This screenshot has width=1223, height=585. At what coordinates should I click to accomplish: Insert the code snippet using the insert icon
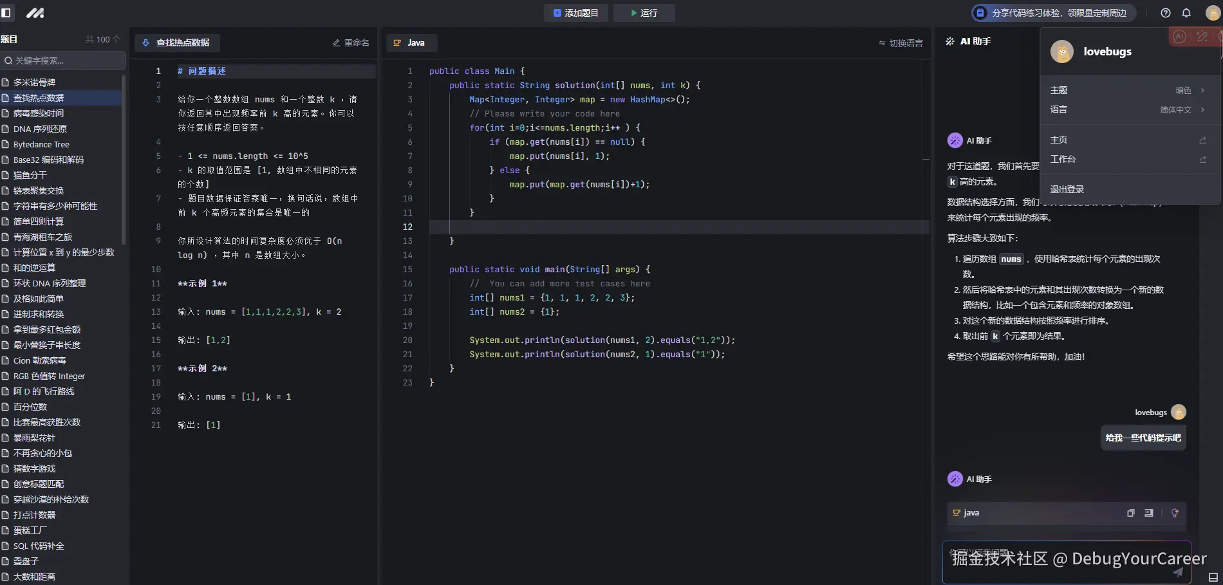[x=1150, y=513]
